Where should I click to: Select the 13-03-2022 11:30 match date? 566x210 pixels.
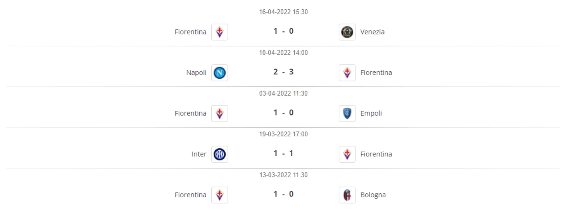pos(283,175)
